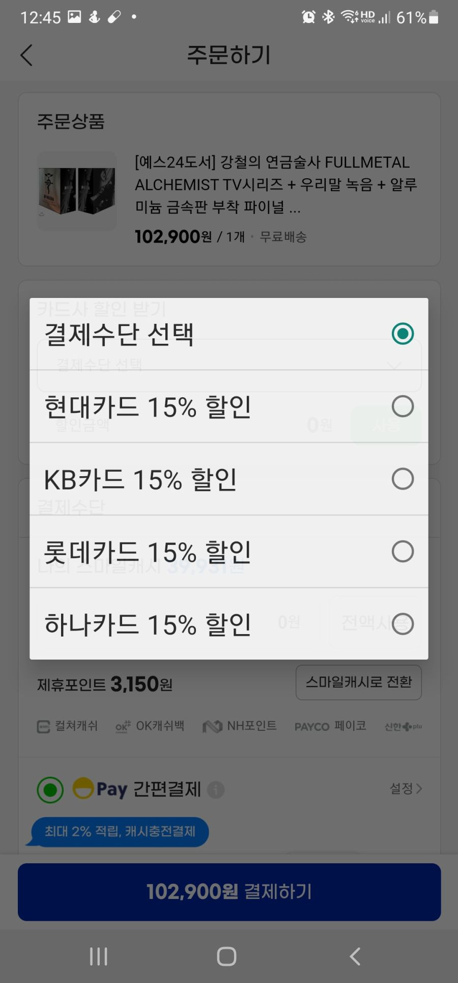Tap the Fullmetal Alchemist product thumbnail

77,191
